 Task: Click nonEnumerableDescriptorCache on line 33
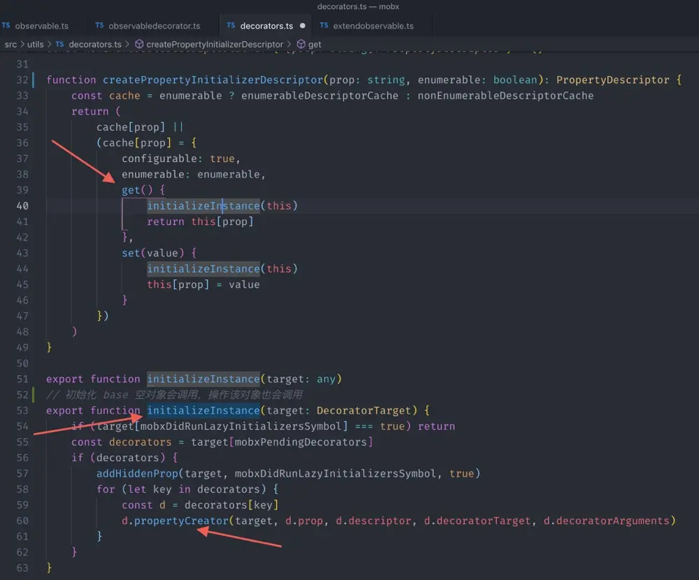coord(505,96)
